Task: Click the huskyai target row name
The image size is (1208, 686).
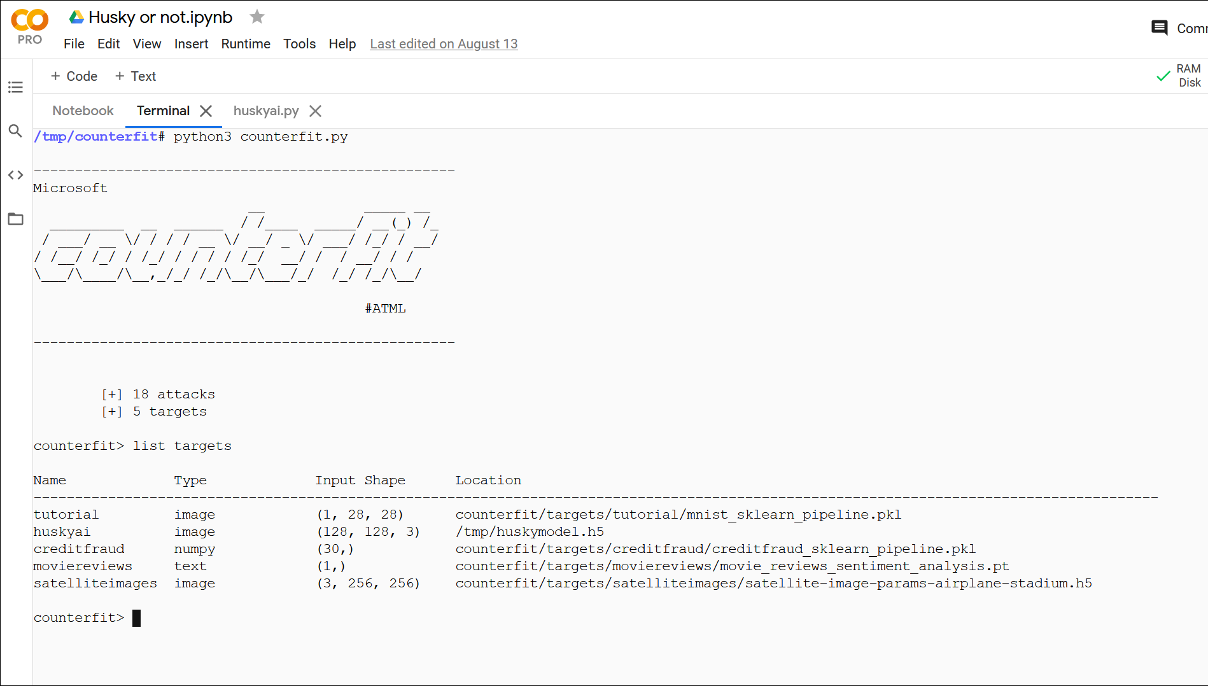Action: tap(62, 532)
